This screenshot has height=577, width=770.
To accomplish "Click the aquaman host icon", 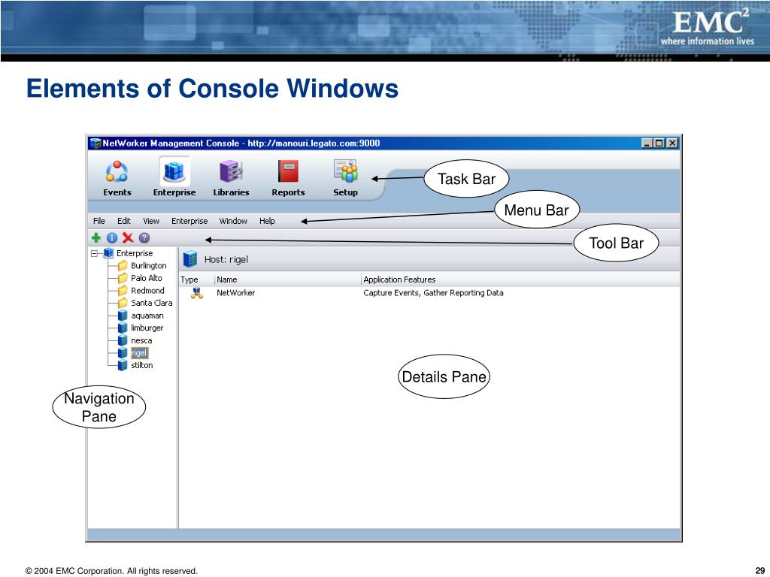I will pyautogui.click(x=123, y=316).
